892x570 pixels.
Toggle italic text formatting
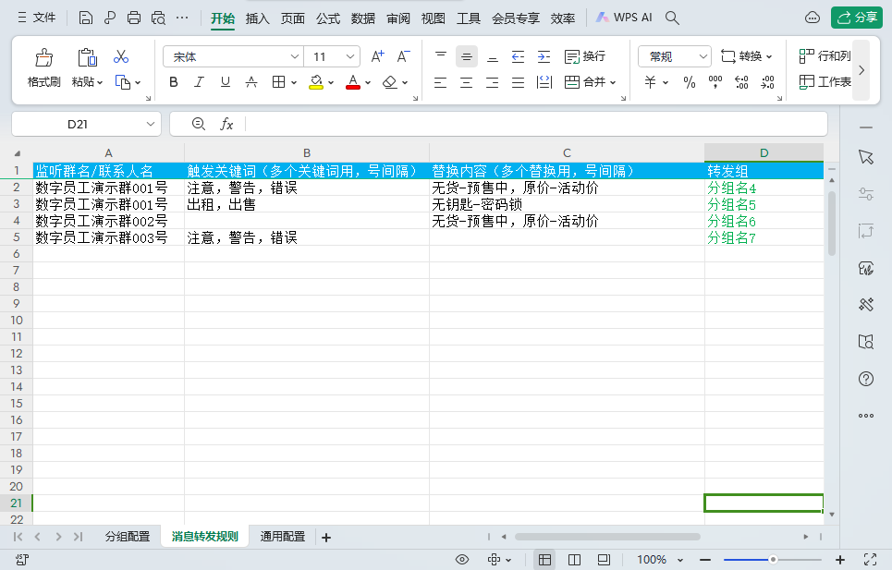point(199,82)
